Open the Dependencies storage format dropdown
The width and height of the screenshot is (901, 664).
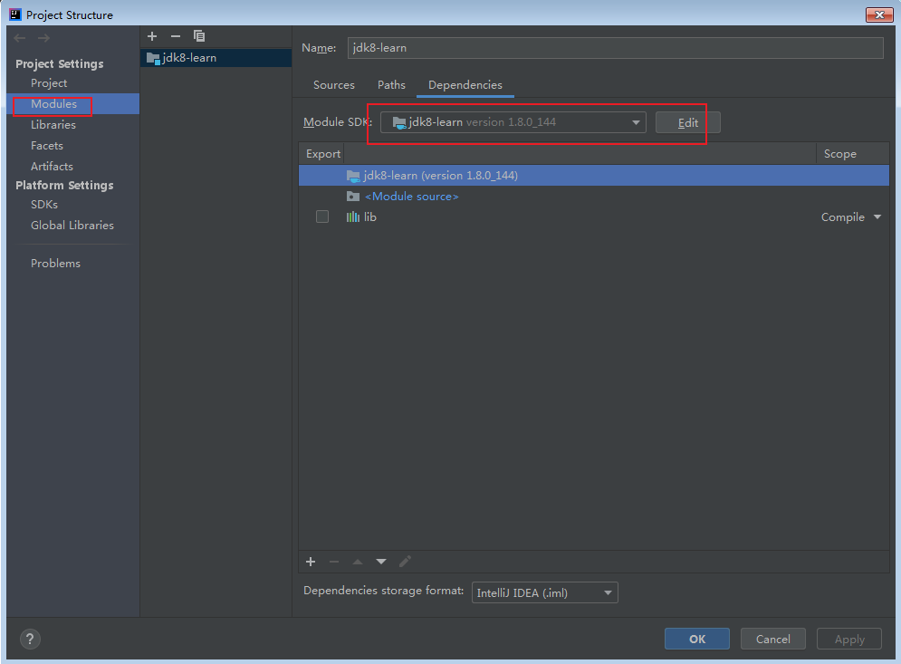[545, 592]
